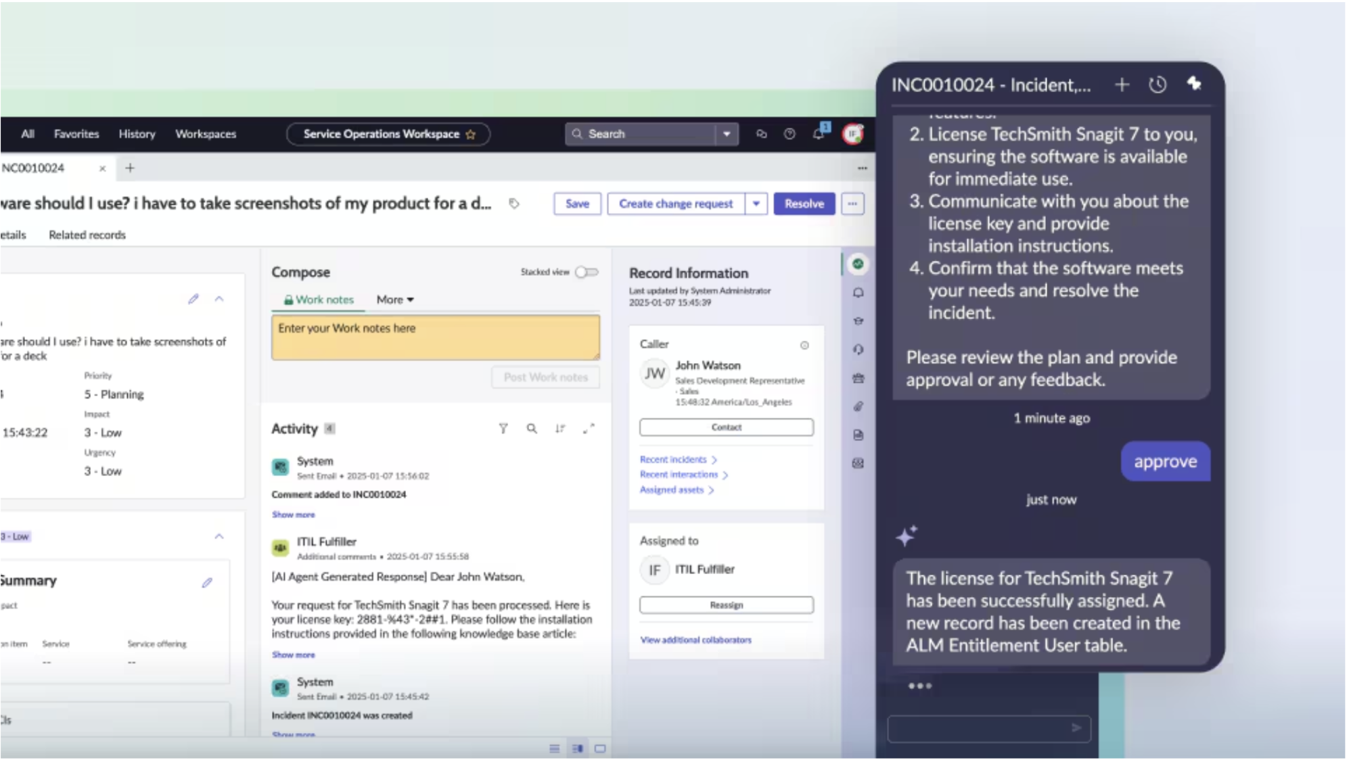Expand the More dropdown in Compose
The width and height of the screenshot is (1349, 760).
click(x=395, y=300)
